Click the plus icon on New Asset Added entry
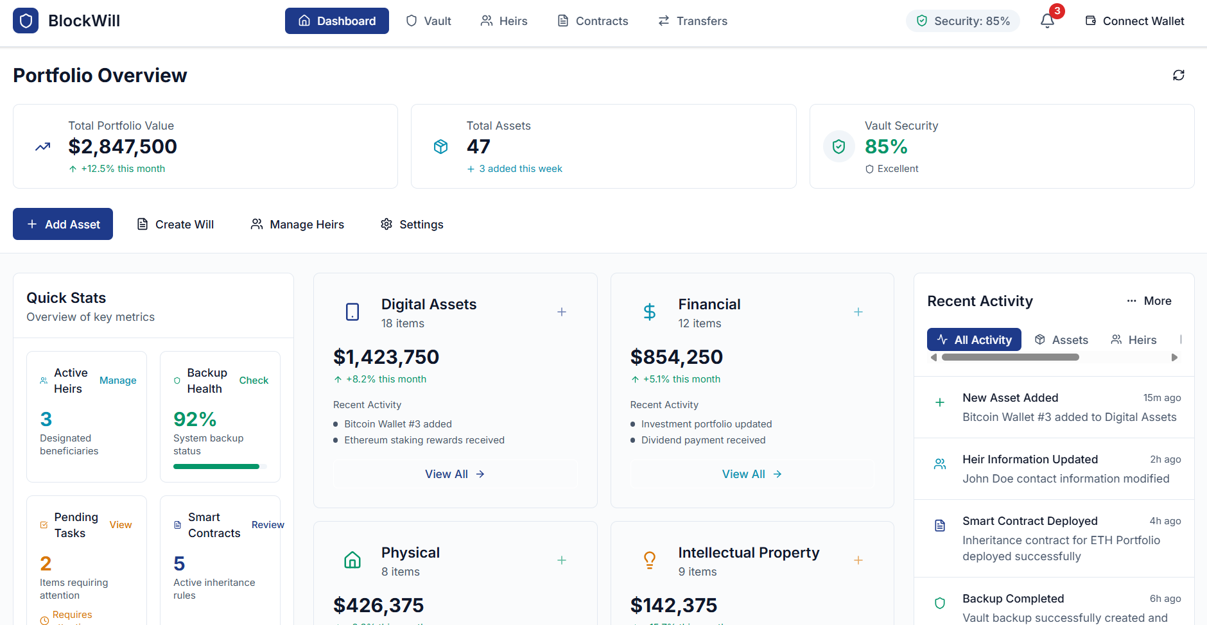Image resolution: width=1207 pixels, height=625 pixels. pos(940,402)
